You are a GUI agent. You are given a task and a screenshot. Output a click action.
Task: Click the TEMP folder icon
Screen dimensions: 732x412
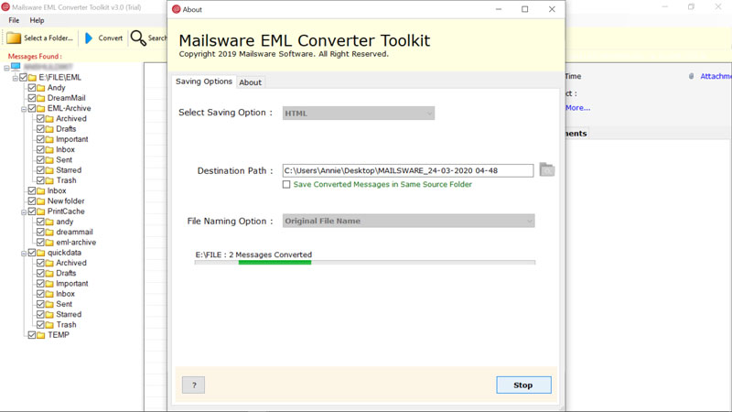click(41, 335)
